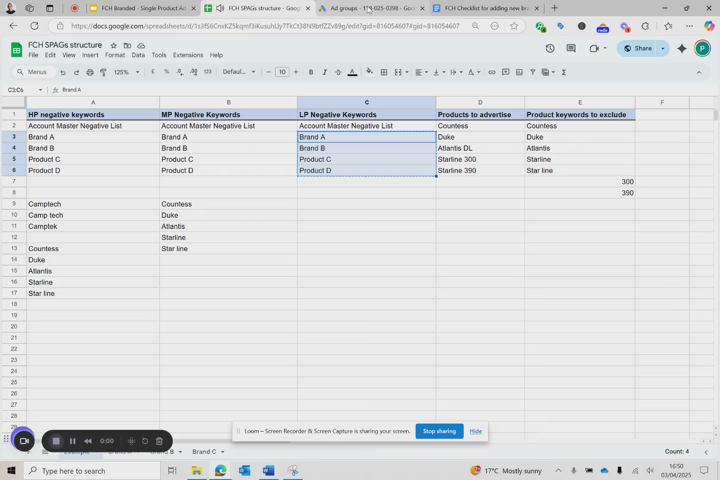
Task: Open File Explorer from the taskbar
Action: (196, 470)
